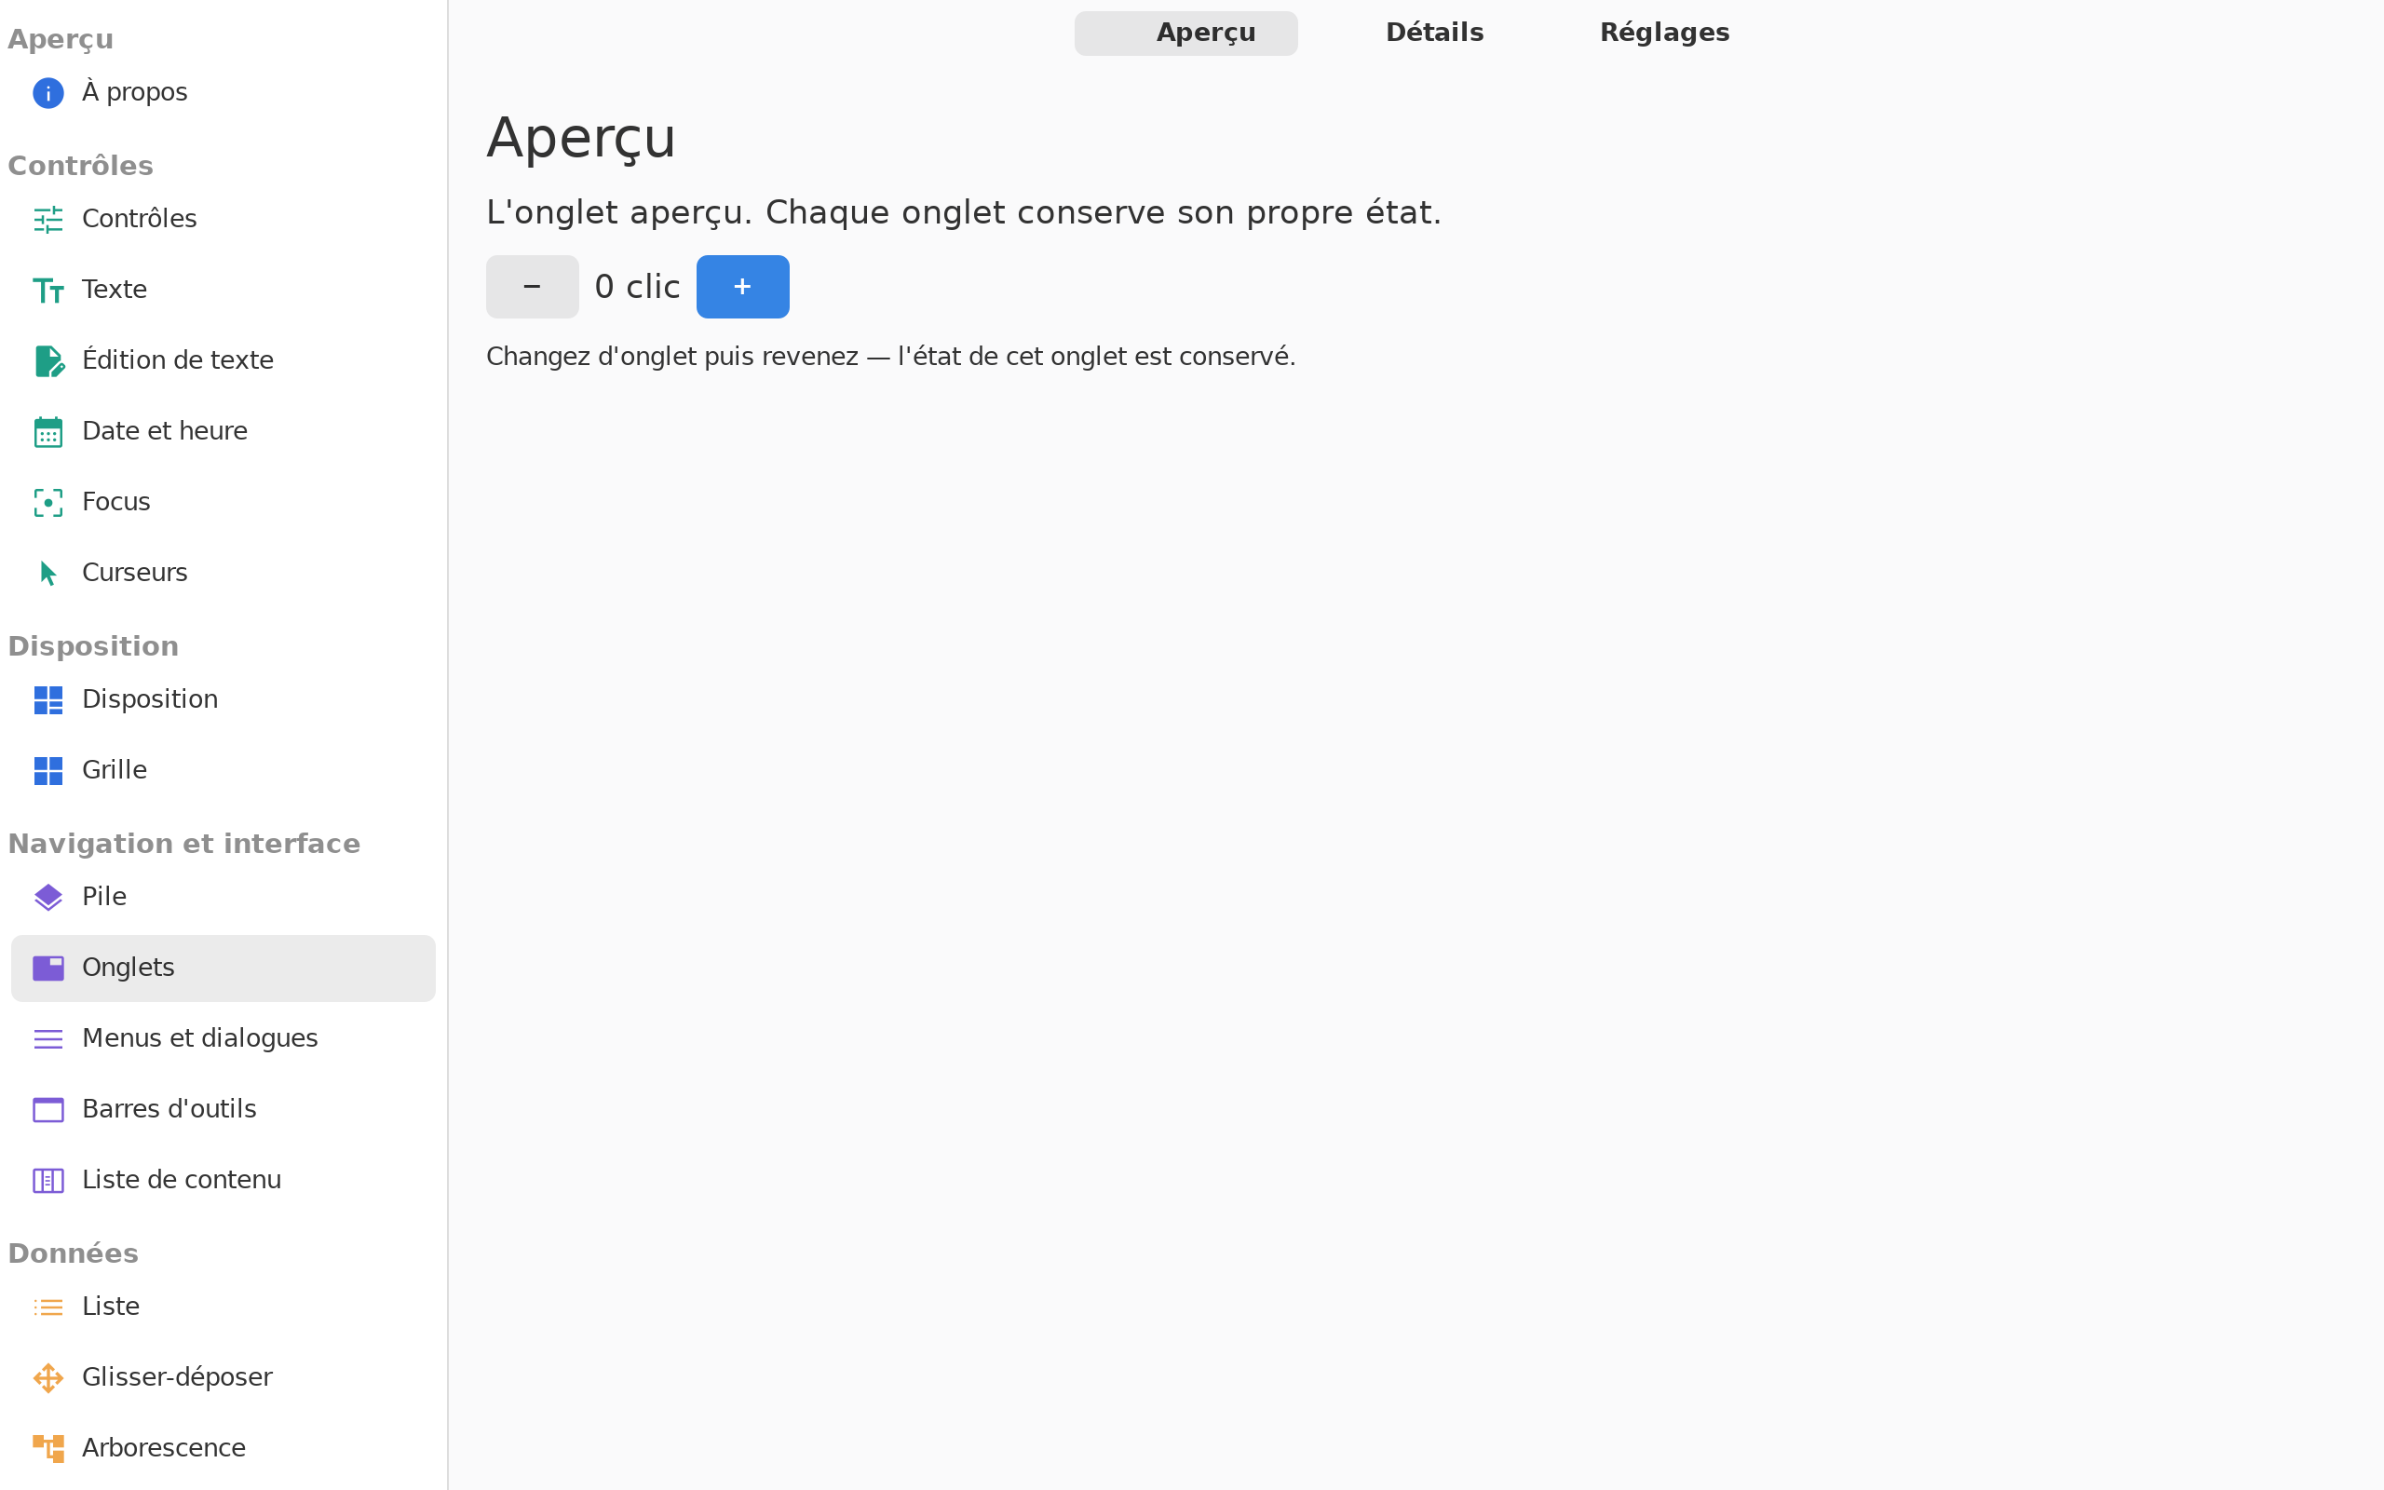The image size is (2384, 1490).
Task: Open Menus et dialogues page
Action: 223,1038
